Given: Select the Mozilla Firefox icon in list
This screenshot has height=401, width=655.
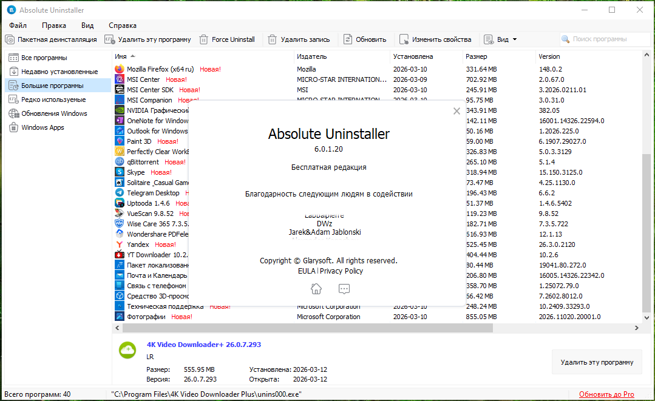Looking at the screenshot, I should pos(120,69).
